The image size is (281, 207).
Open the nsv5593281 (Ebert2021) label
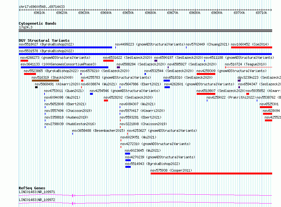140,117
